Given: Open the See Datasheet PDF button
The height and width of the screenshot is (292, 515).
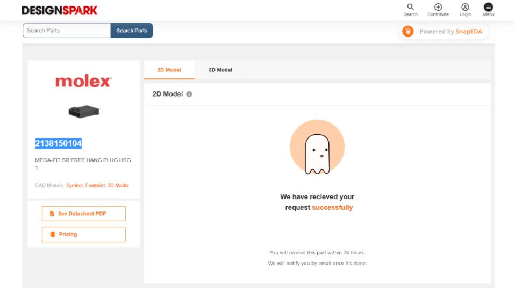Looking at the screenshot, I should point(84,214).
